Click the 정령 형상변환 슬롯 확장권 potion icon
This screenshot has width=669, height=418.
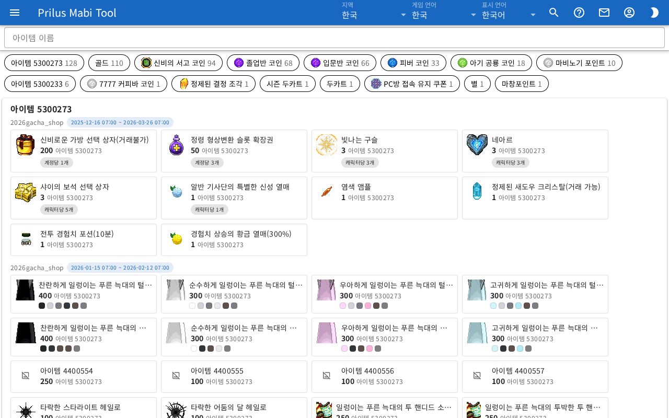coord(177,145)
